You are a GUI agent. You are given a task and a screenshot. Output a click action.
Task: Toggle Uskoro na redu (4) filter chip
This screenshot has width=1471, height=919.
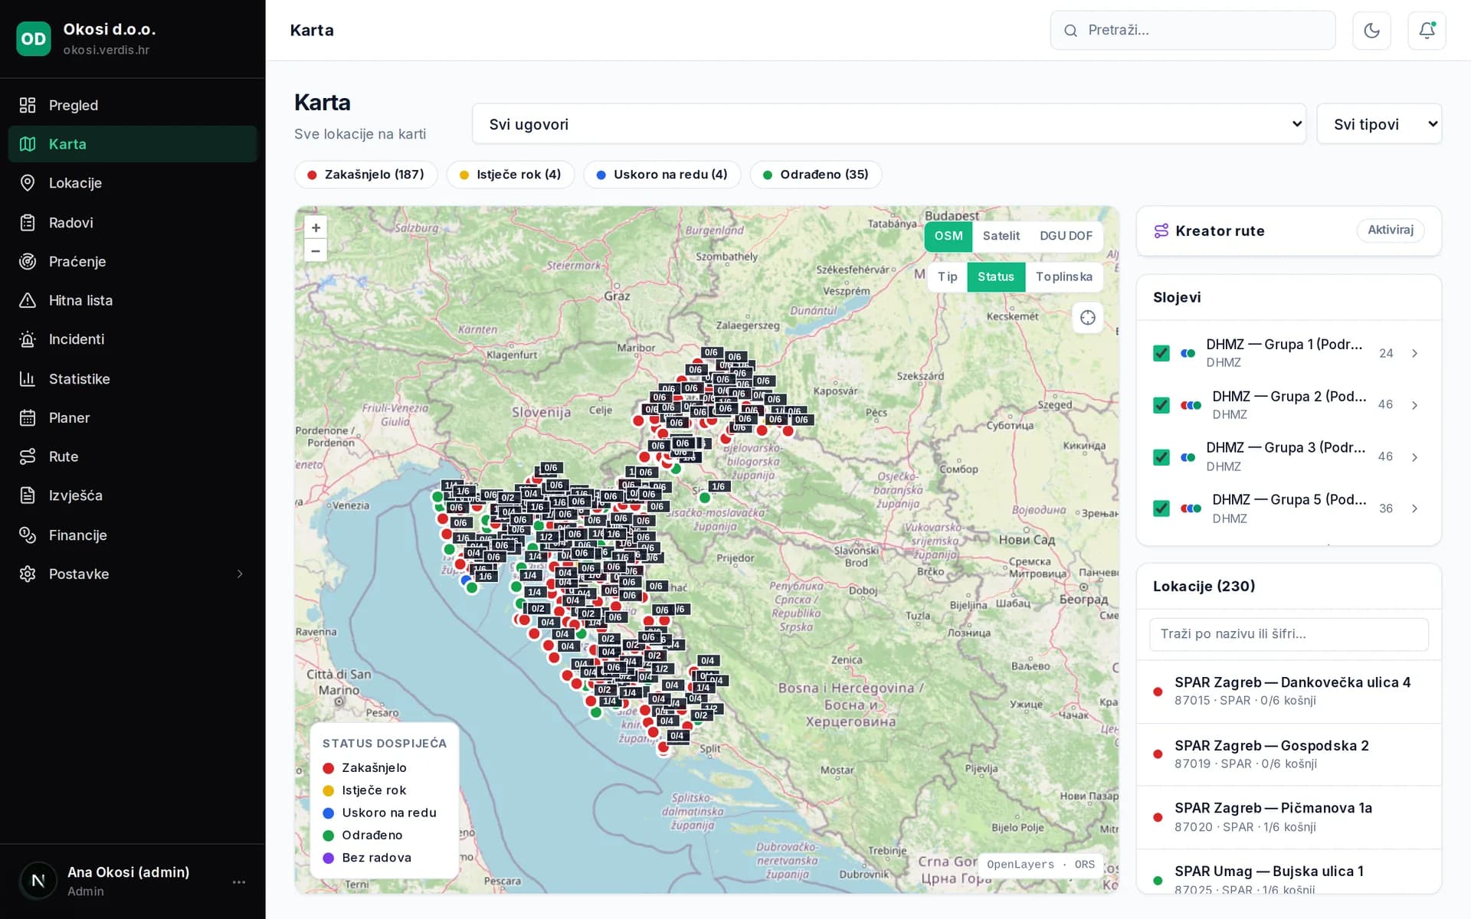662,175
